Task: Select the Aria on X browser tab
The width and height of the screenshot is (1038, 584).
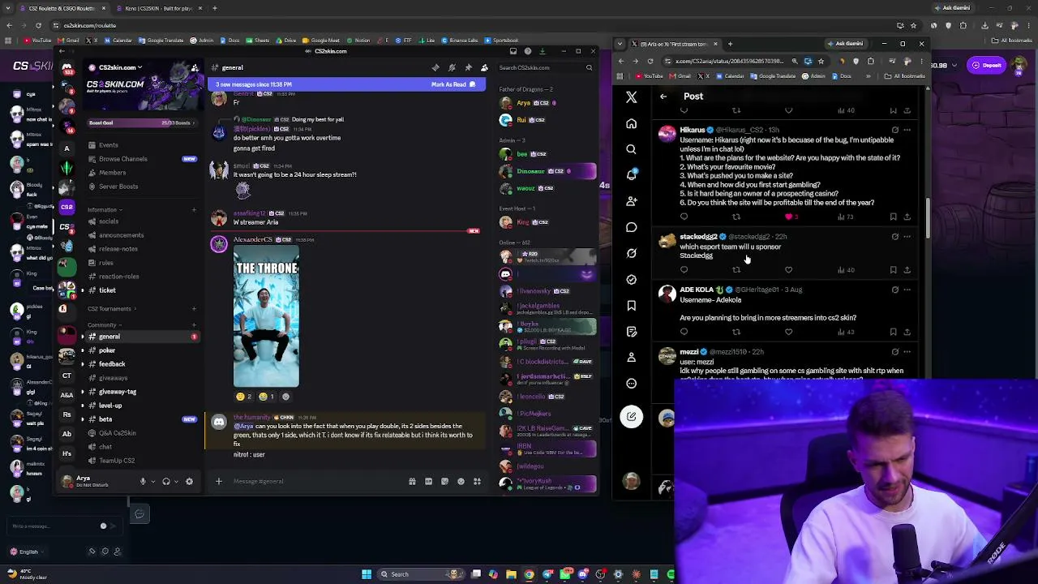Action: point(671,44)
